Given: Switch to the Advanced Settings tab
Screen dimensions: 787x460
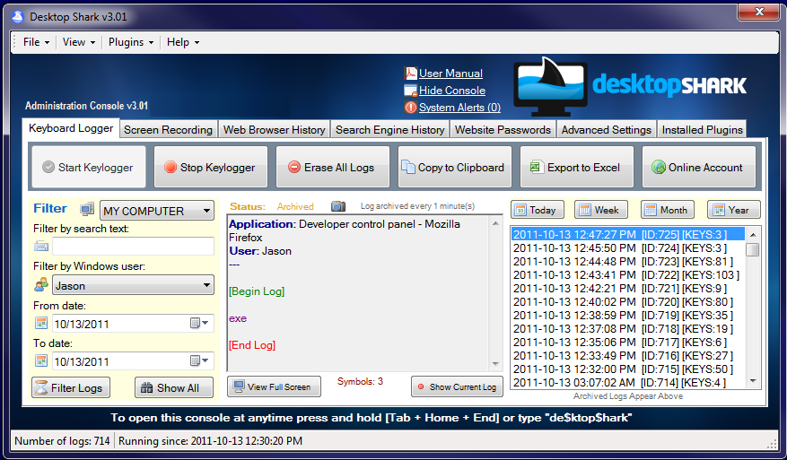Looking at the screenshot, I should tap(607, 129).
